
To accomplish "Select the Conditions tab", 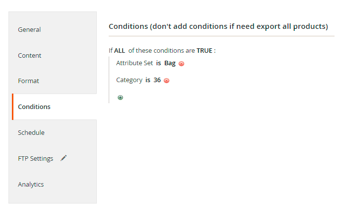I will click(x=34, y=107).
